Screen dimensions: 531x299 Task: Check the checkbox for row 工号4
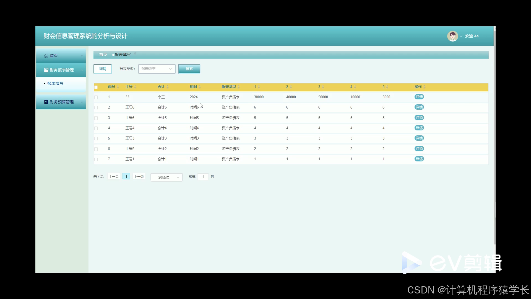tap(96, 128)
